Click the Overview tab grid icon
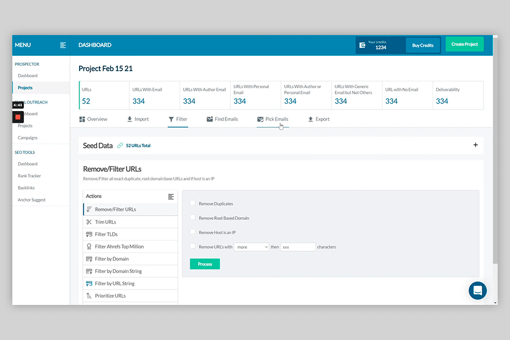 pos(82,119)
